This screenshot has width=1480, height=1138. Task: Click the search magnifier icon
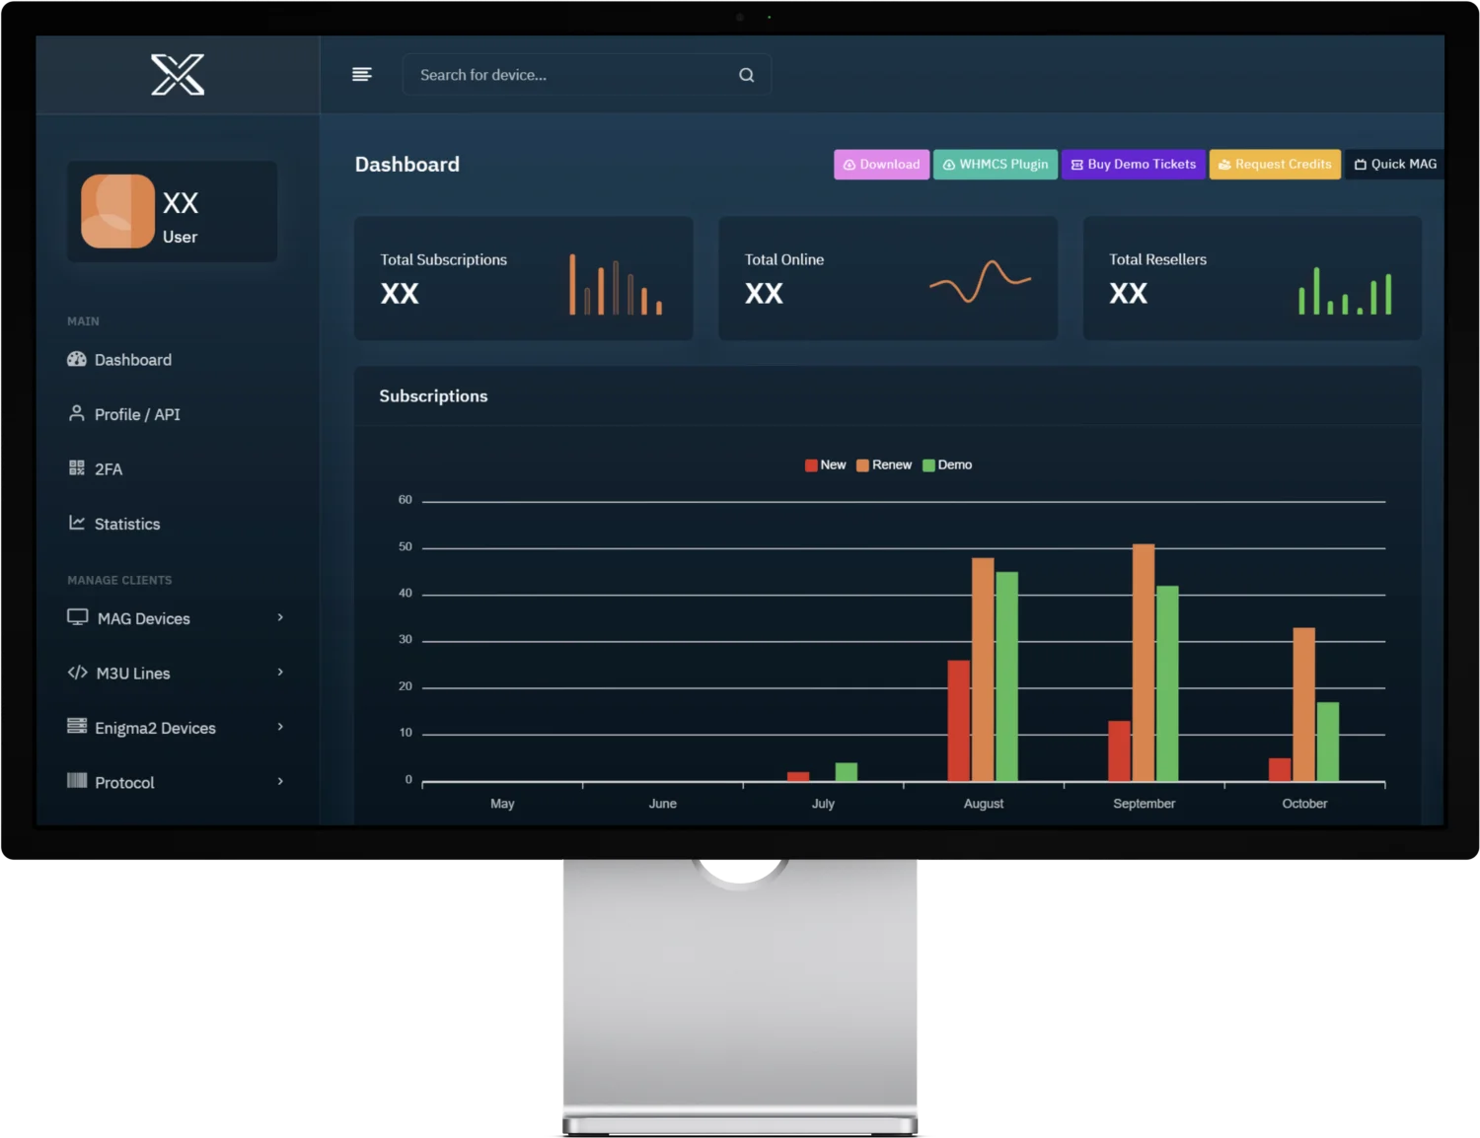[746, 74]
